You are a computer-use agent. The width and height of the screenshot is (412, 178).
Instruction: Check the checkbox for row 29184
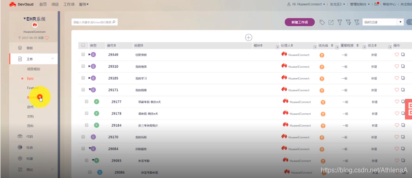(x=86, y=125)
